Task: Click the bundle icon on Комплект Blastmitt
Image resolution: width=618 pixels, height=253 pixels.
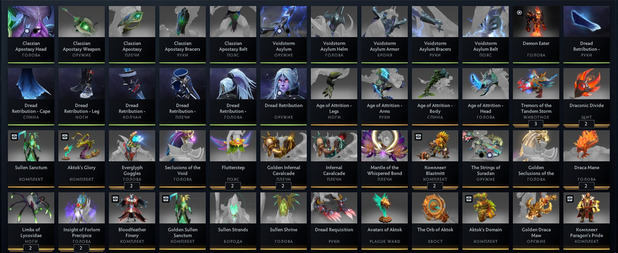Action: click(418, 137)
